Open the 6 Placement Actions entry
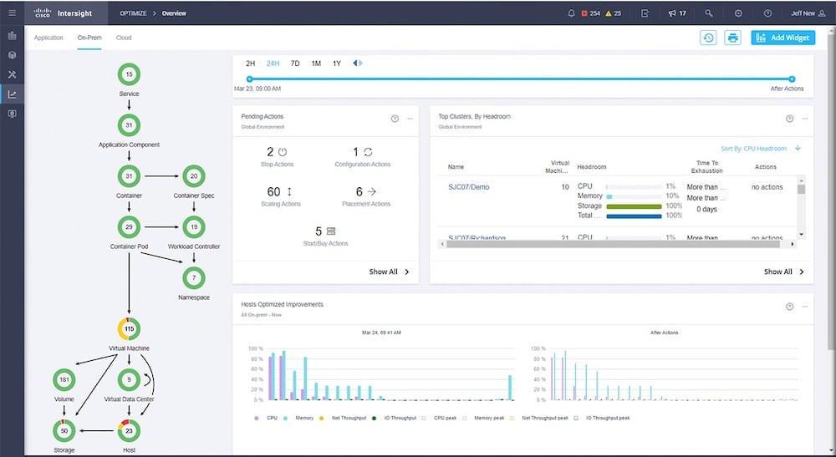 click(366, 196)
